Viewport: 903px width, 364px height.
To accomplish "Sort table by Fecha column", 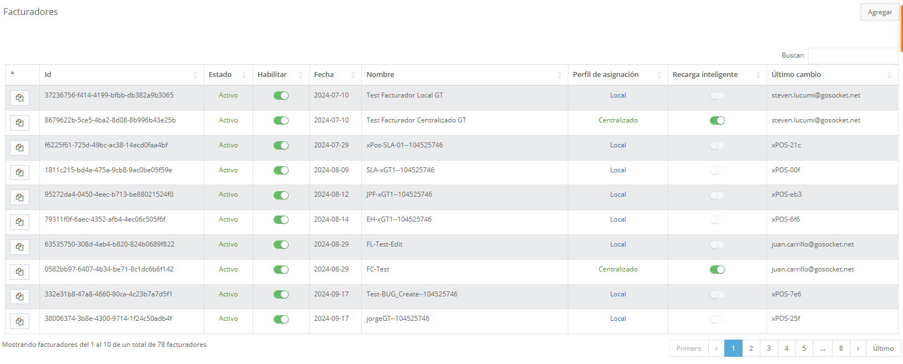I will point(335,75).
